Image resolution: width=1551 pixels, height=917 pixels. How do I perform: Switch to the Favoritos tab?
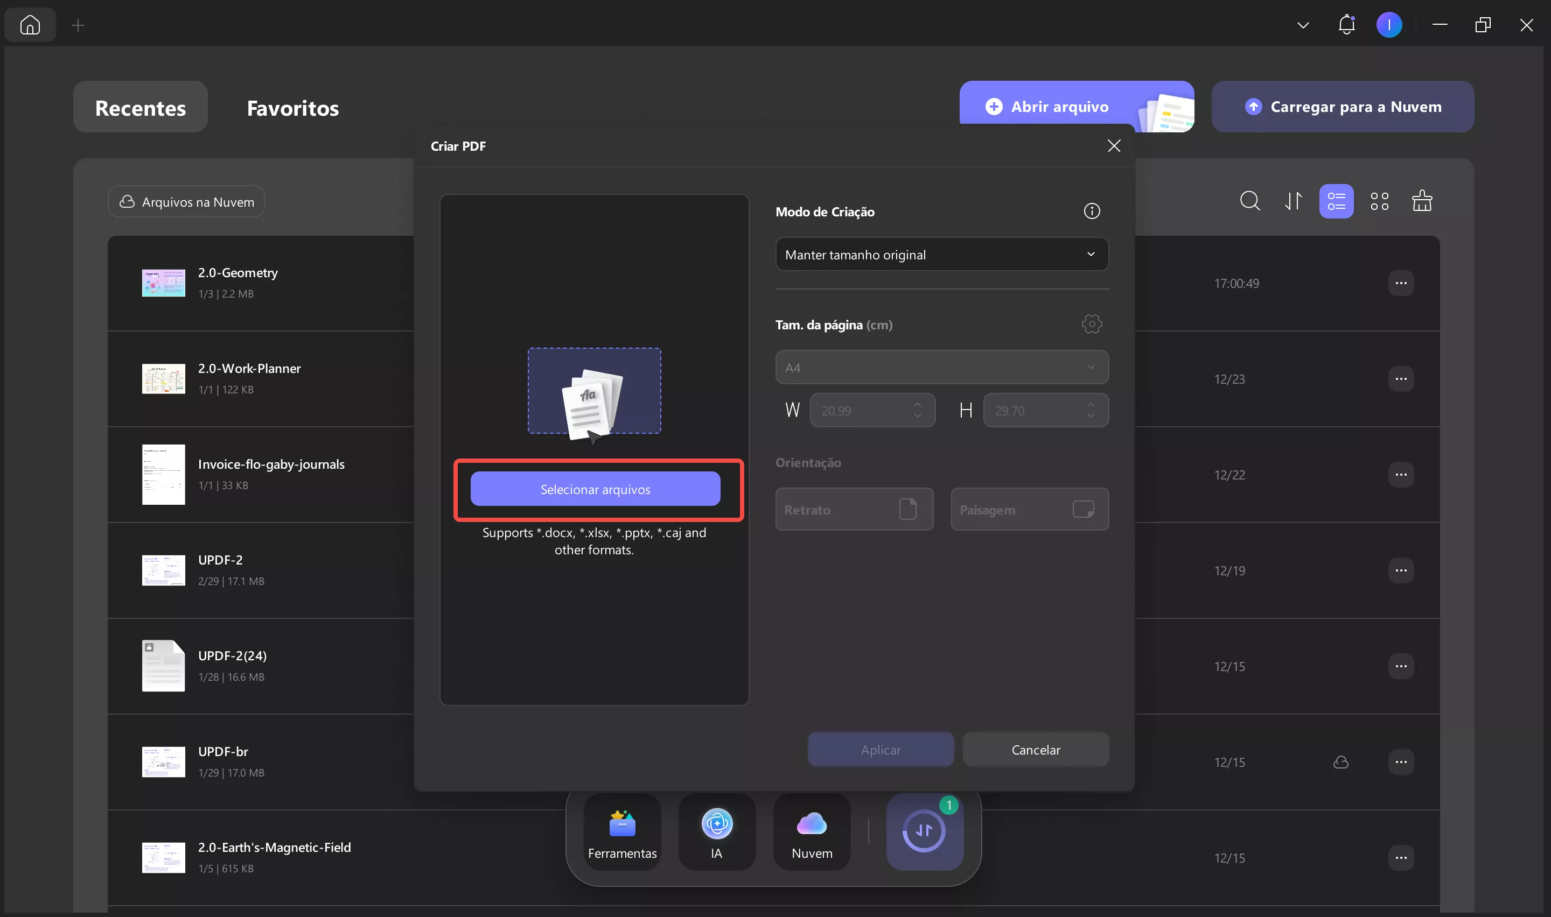click(292, 108)
